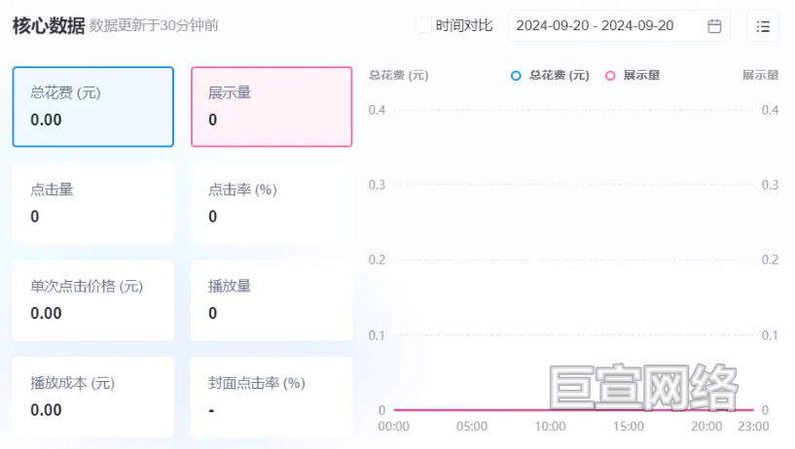Choose the 播放量 metric card
This screenshot has width=795, height=449.
[271, 300]
